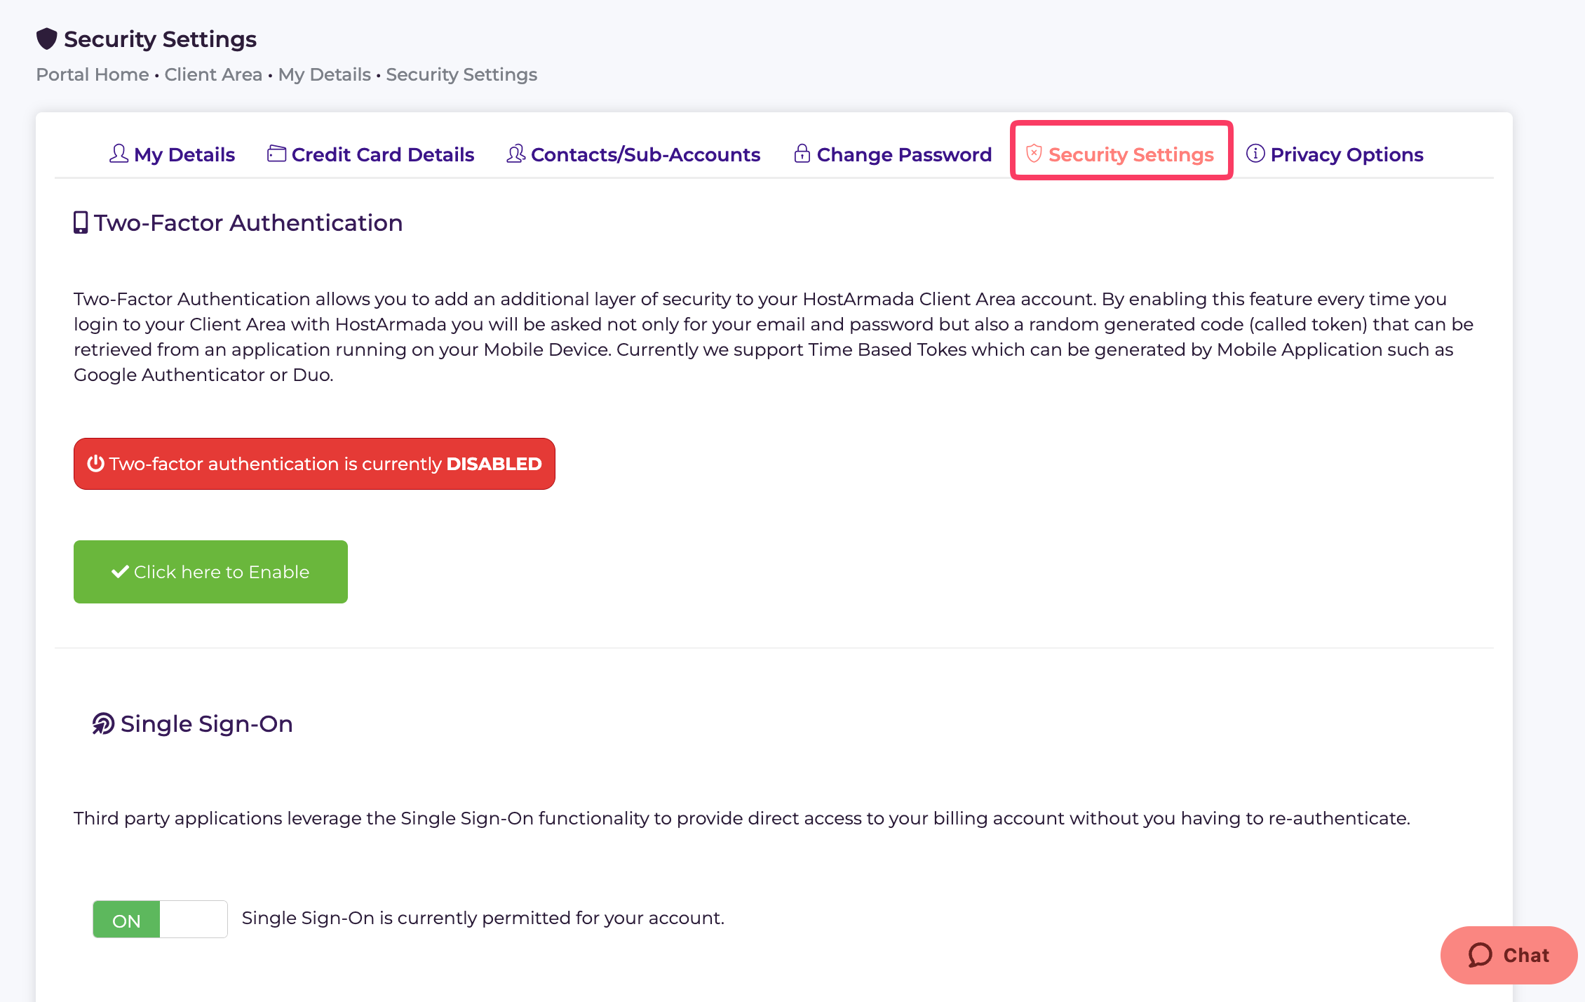
Task: Switch to the Privacy Options tab
Action: coord(1335,154)
